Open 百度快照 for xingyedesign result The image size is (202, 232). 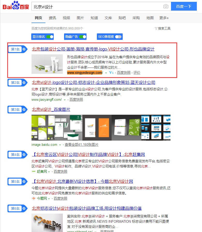pyautogui.click(x=124, y=73)
